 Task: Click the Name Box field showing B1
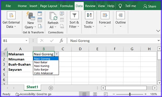tap(15, 41)
